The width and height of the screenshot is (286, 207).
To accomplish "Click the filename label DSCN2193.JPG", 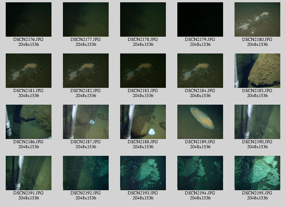I will pos(143,193).
